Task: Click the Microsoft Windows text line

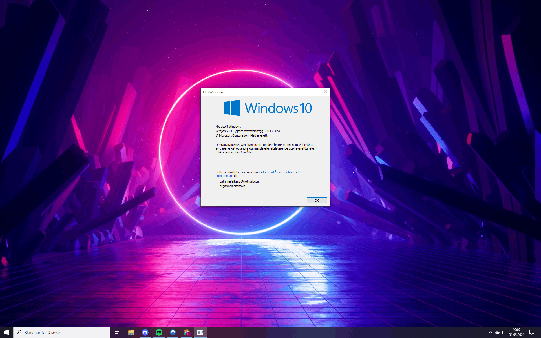Action: pyautogui.click(x=228, y=126)
